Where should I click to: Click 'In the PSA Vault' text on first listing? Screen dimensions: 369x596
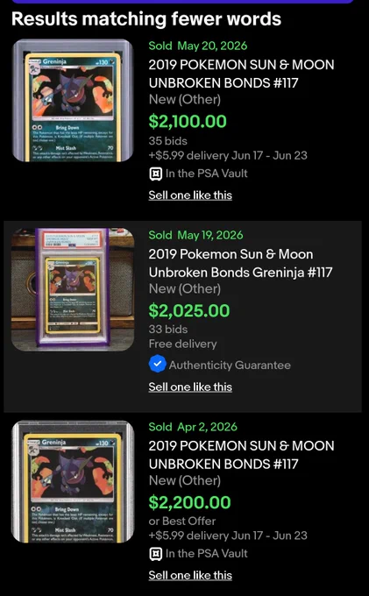click(x=207, y=174)
